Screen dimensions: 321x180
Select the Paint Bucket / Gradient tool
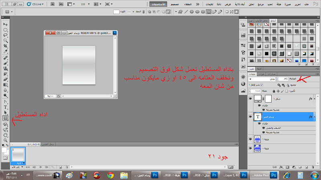5,85
